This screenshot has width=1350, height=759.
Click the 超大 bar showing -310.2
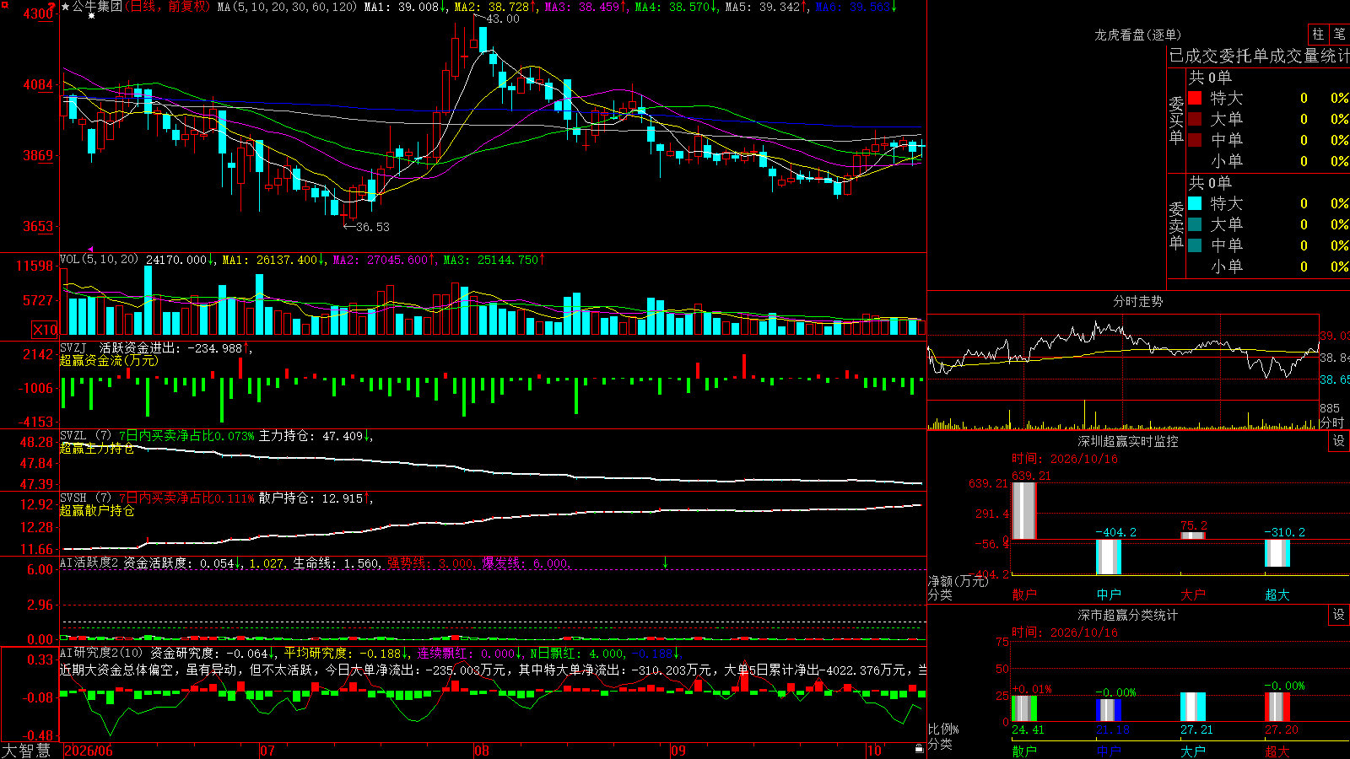click(x=1277, y=553)
